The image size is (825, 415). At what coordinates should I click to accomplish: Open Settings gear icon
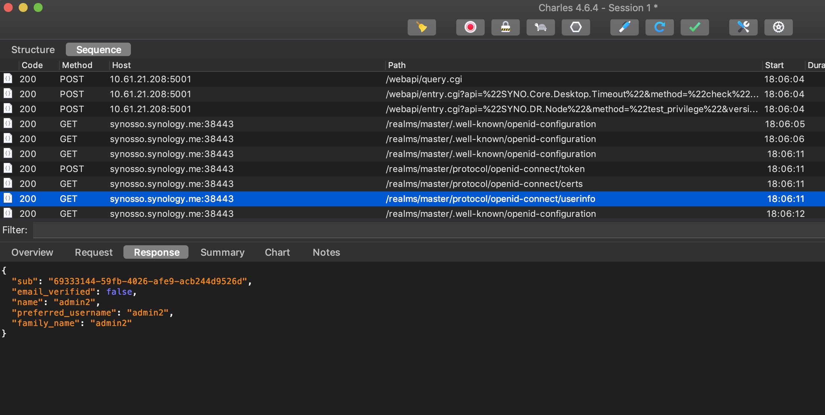pos(778,27)
